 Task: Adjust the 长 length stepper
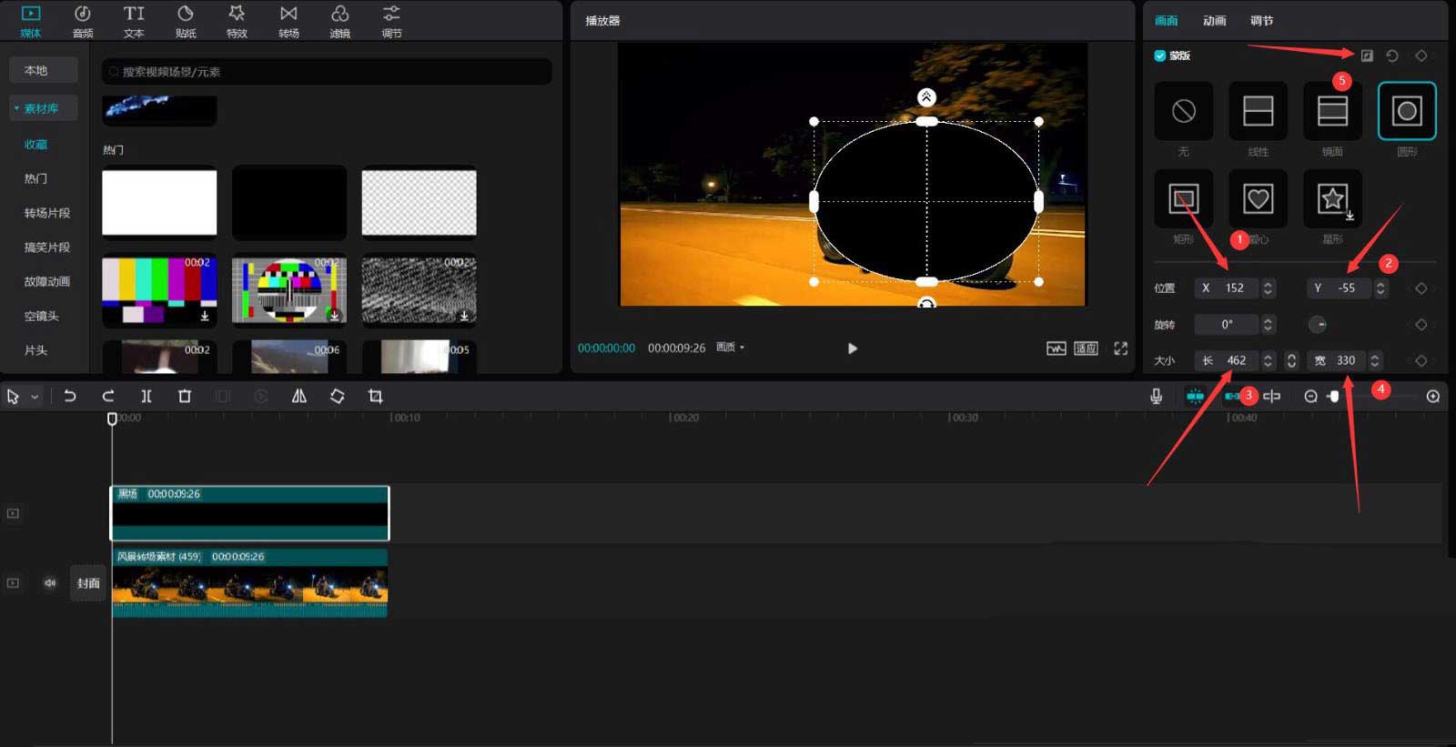click(1269, 361)
